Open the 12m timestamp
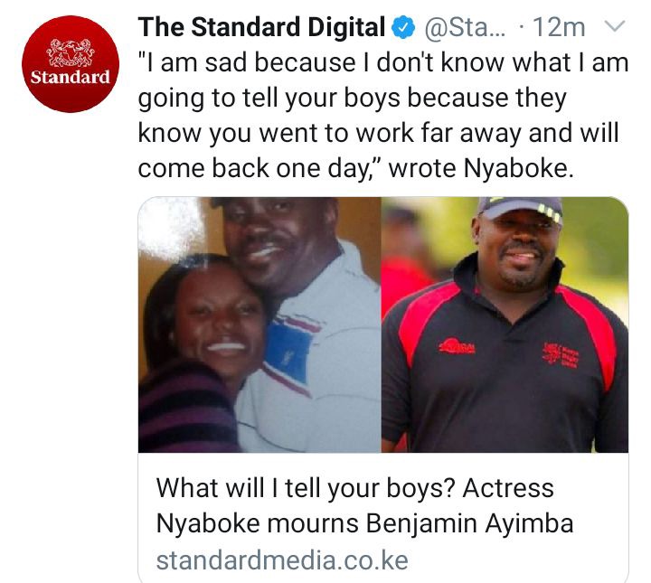651x583 pixels. tap(559, 28)
